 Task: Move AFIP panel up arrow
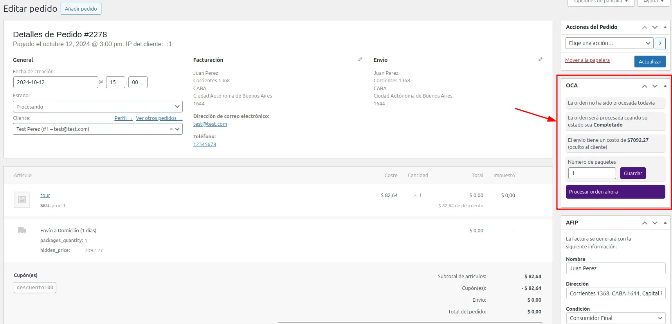[645, 223]
